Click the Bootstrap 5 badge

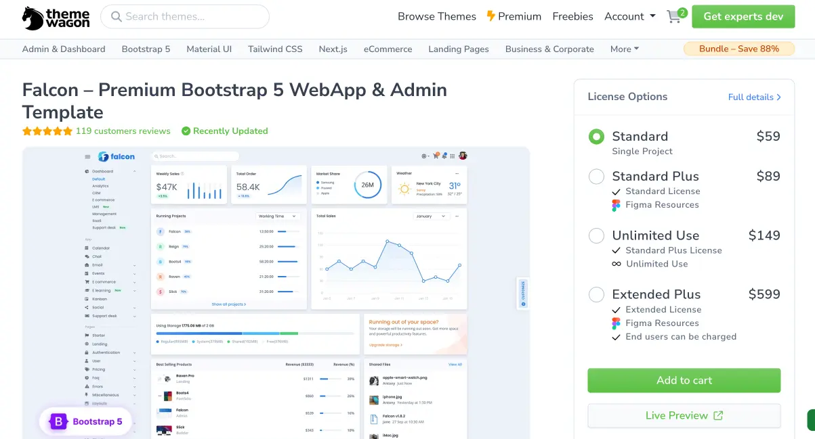coord(86,421)
